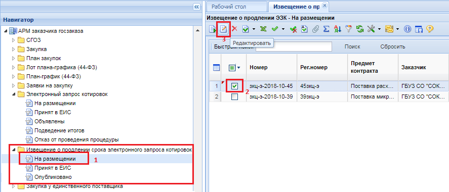The height and width of the screenshot is (192, 449).
Task: Open the dropdown next to envelopes icon
Action: [398, 29]
